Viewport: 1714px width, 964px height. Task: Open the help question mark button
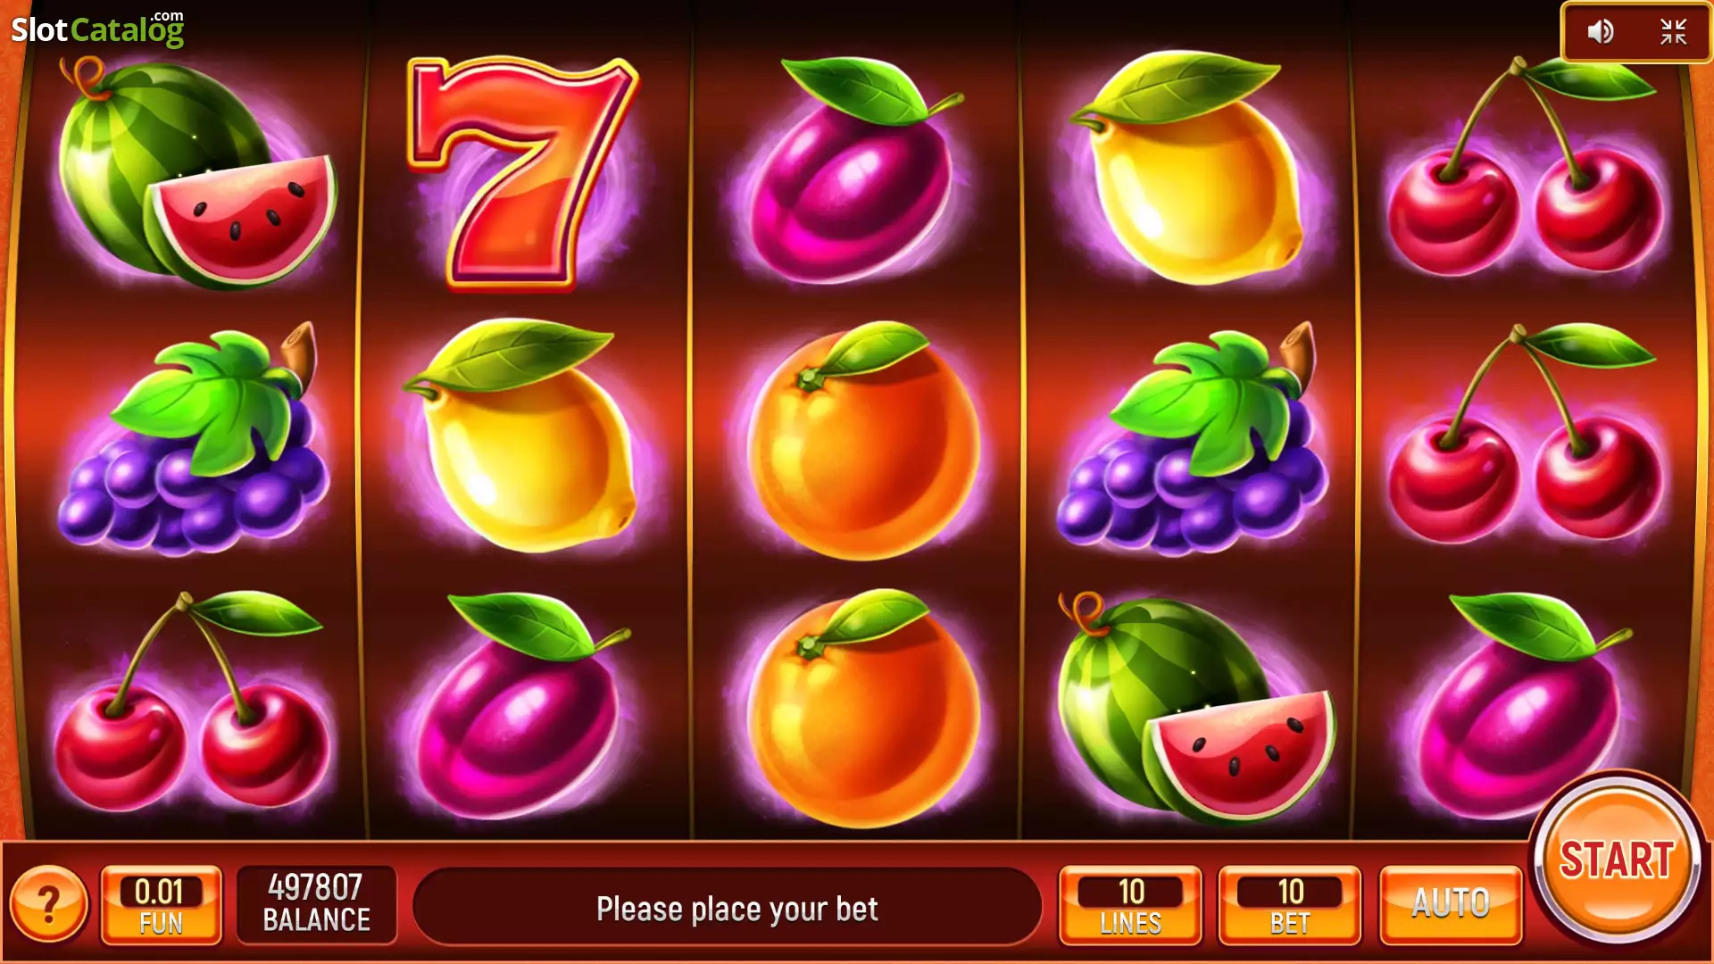pos(49,904)
